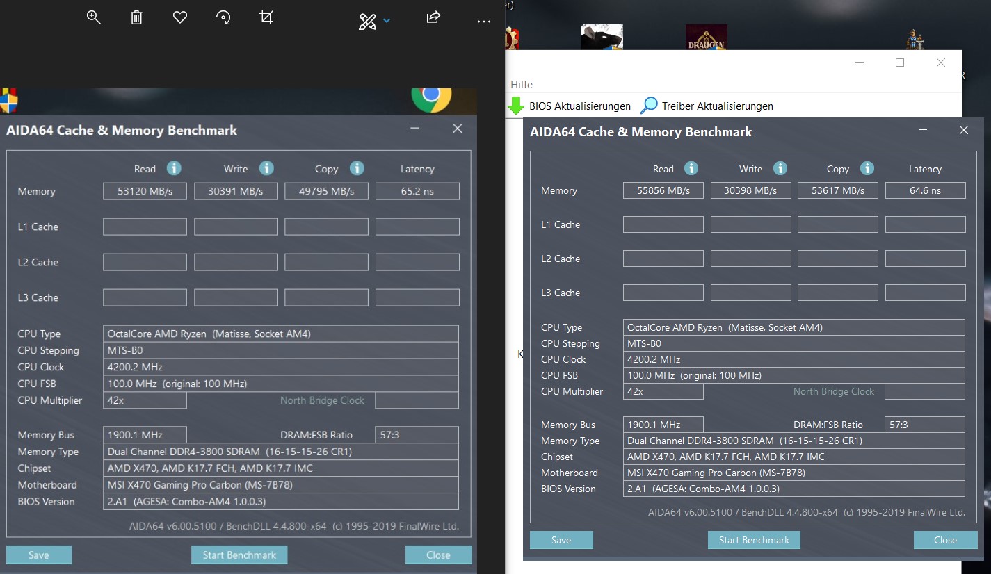Click BIOS Version 2.A1 value in left window
991x574 pixels.
280,502
